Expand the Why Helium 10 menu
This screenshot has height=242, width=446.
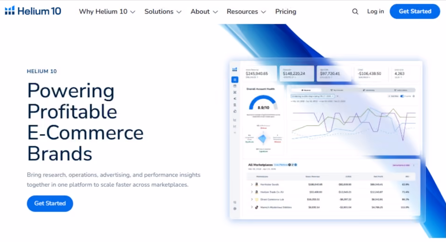pos(107,12)
